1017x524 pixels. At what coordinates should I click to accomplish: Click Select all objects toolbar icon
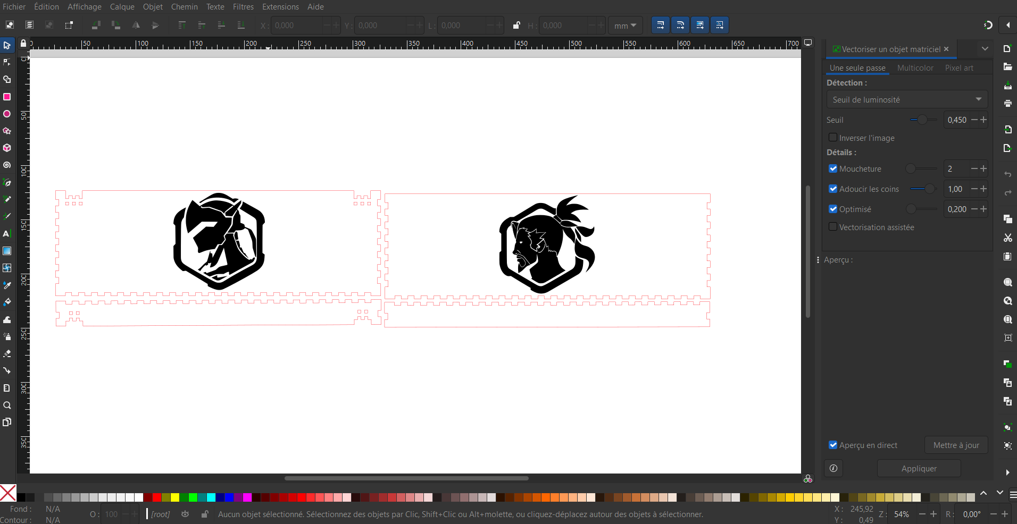[10, 25]
